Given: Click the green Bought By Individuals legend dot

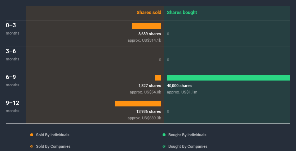Looking at the screenshot, I should [x=164, y=135].
